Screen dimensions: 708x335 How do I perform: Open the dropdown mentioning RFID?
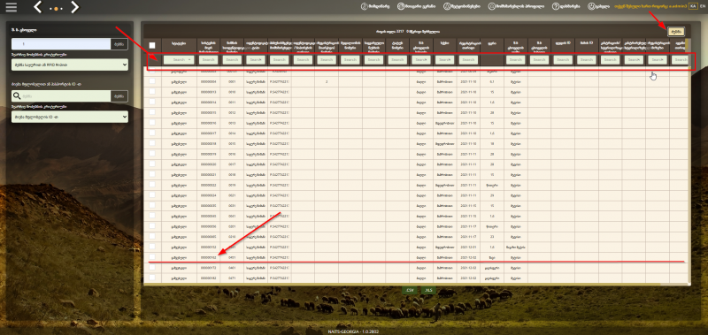pos(70,65)
